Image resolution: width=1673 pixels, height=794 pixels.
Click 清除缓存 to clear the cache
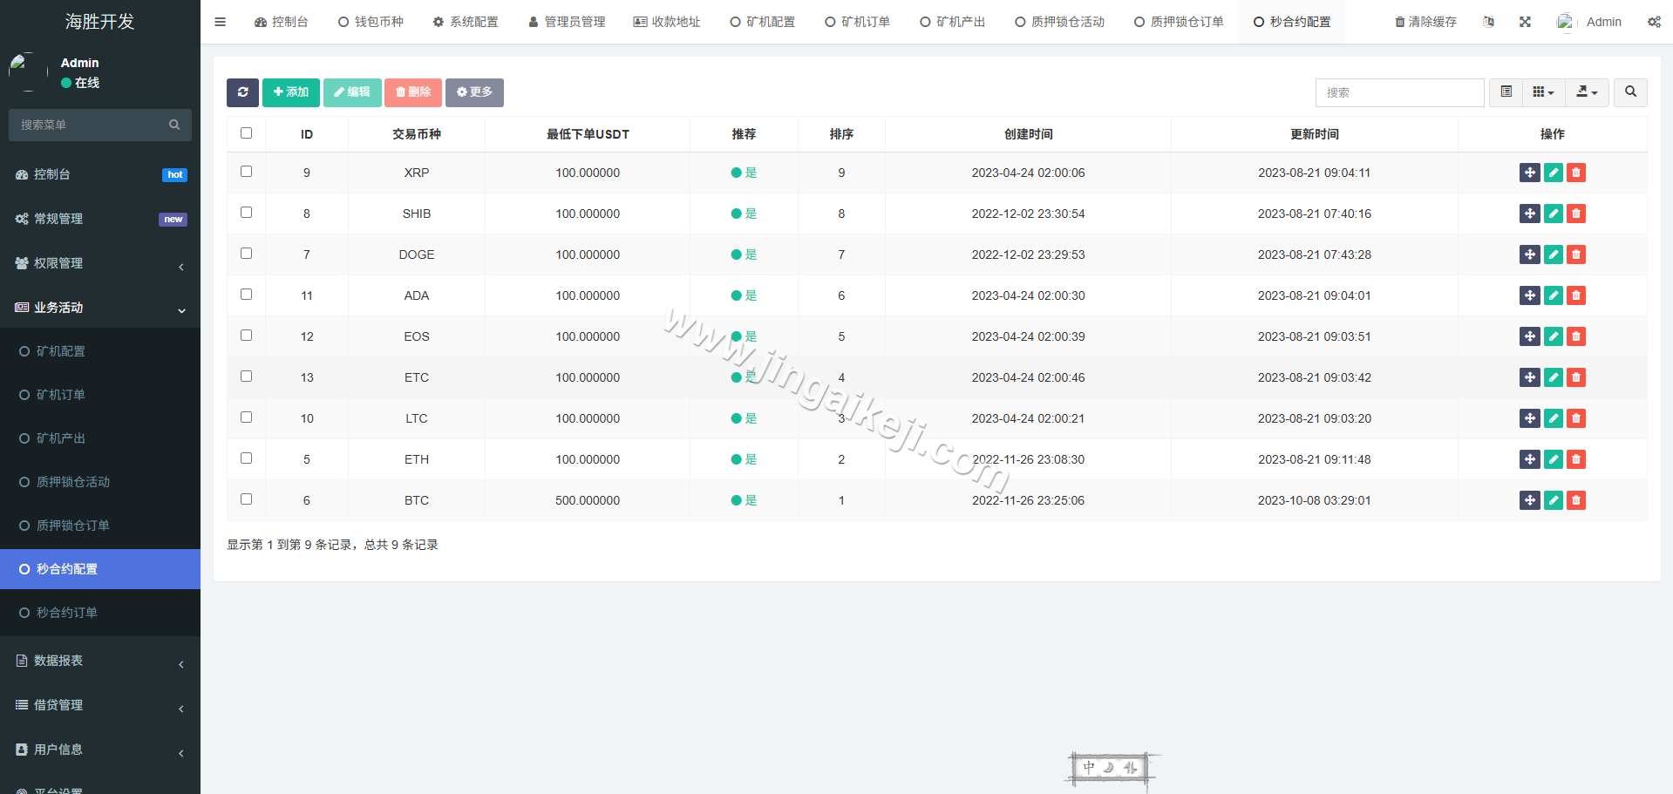click(x=1425, y=21)
